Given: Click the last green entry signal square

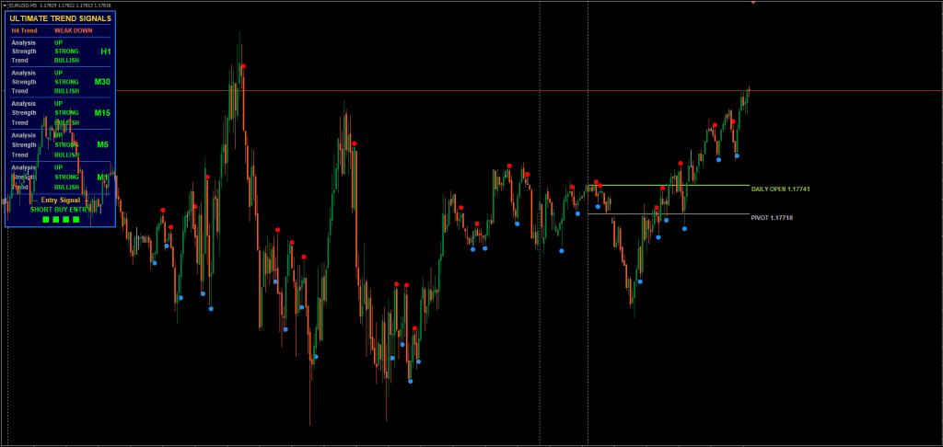Looking at the screenshot, I should pos(76,220).
